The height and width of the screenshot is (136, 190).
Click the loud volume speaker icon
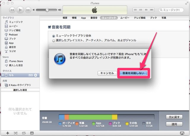click(60, 10)
